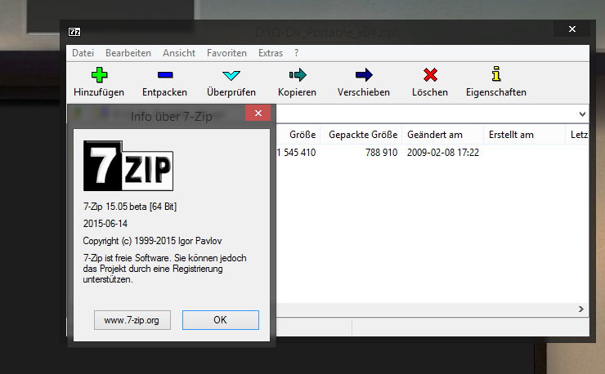Click the build date 2015-06-14
605x374 pixels.
coord(105,224)
